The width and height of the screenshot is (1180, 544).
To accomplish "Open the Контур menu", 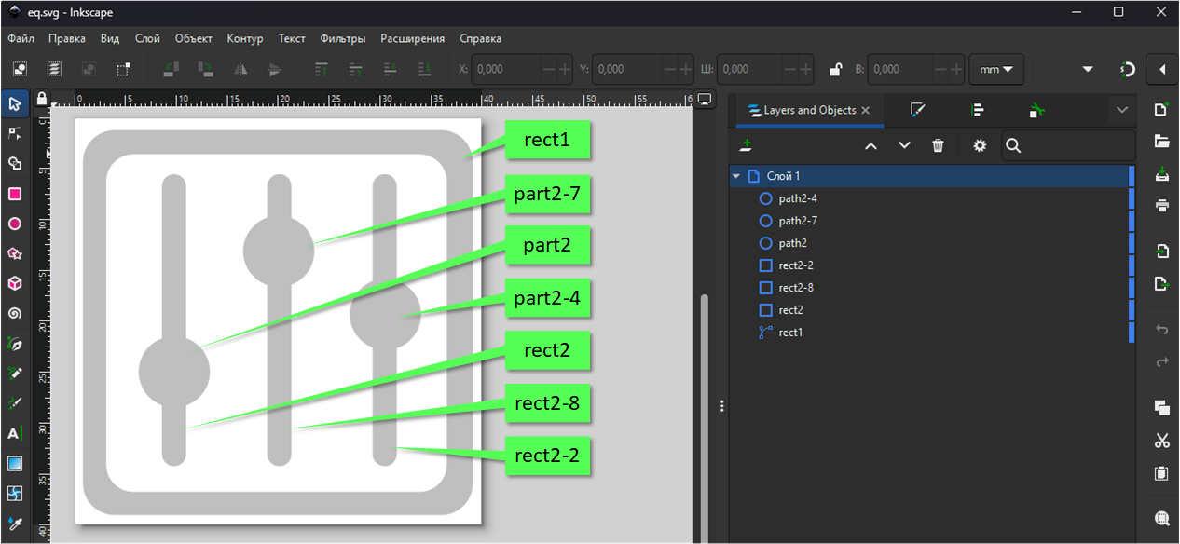I will [245, 38].
